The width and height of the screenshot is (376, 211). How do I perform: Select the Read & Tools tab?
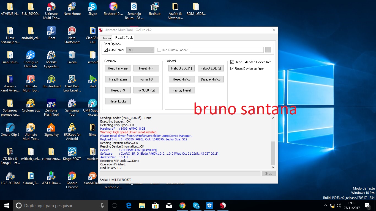coord(124,38)
